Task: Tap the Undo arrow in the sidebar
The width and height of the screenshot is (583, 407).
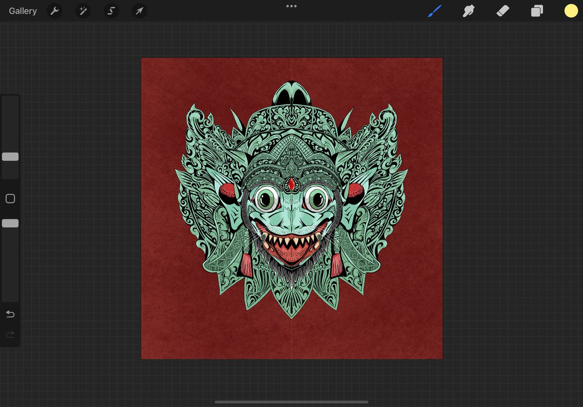Action: (10, 314)
